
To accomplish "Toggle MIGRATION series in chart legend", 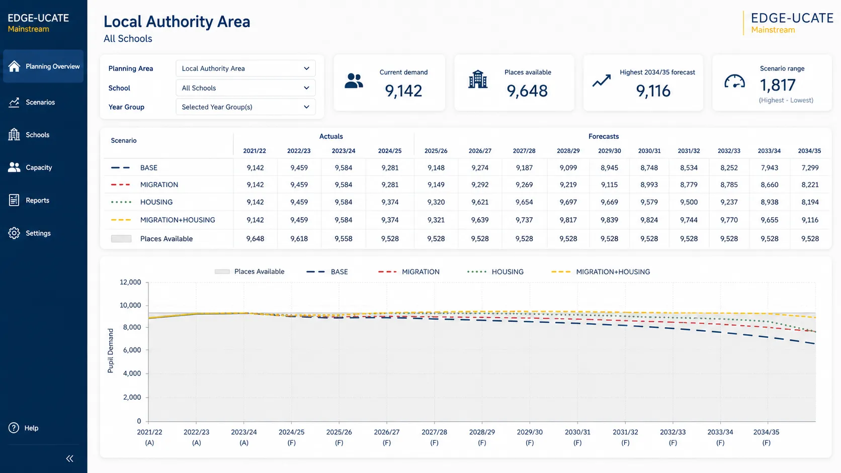I will click(x=408, y=272).
